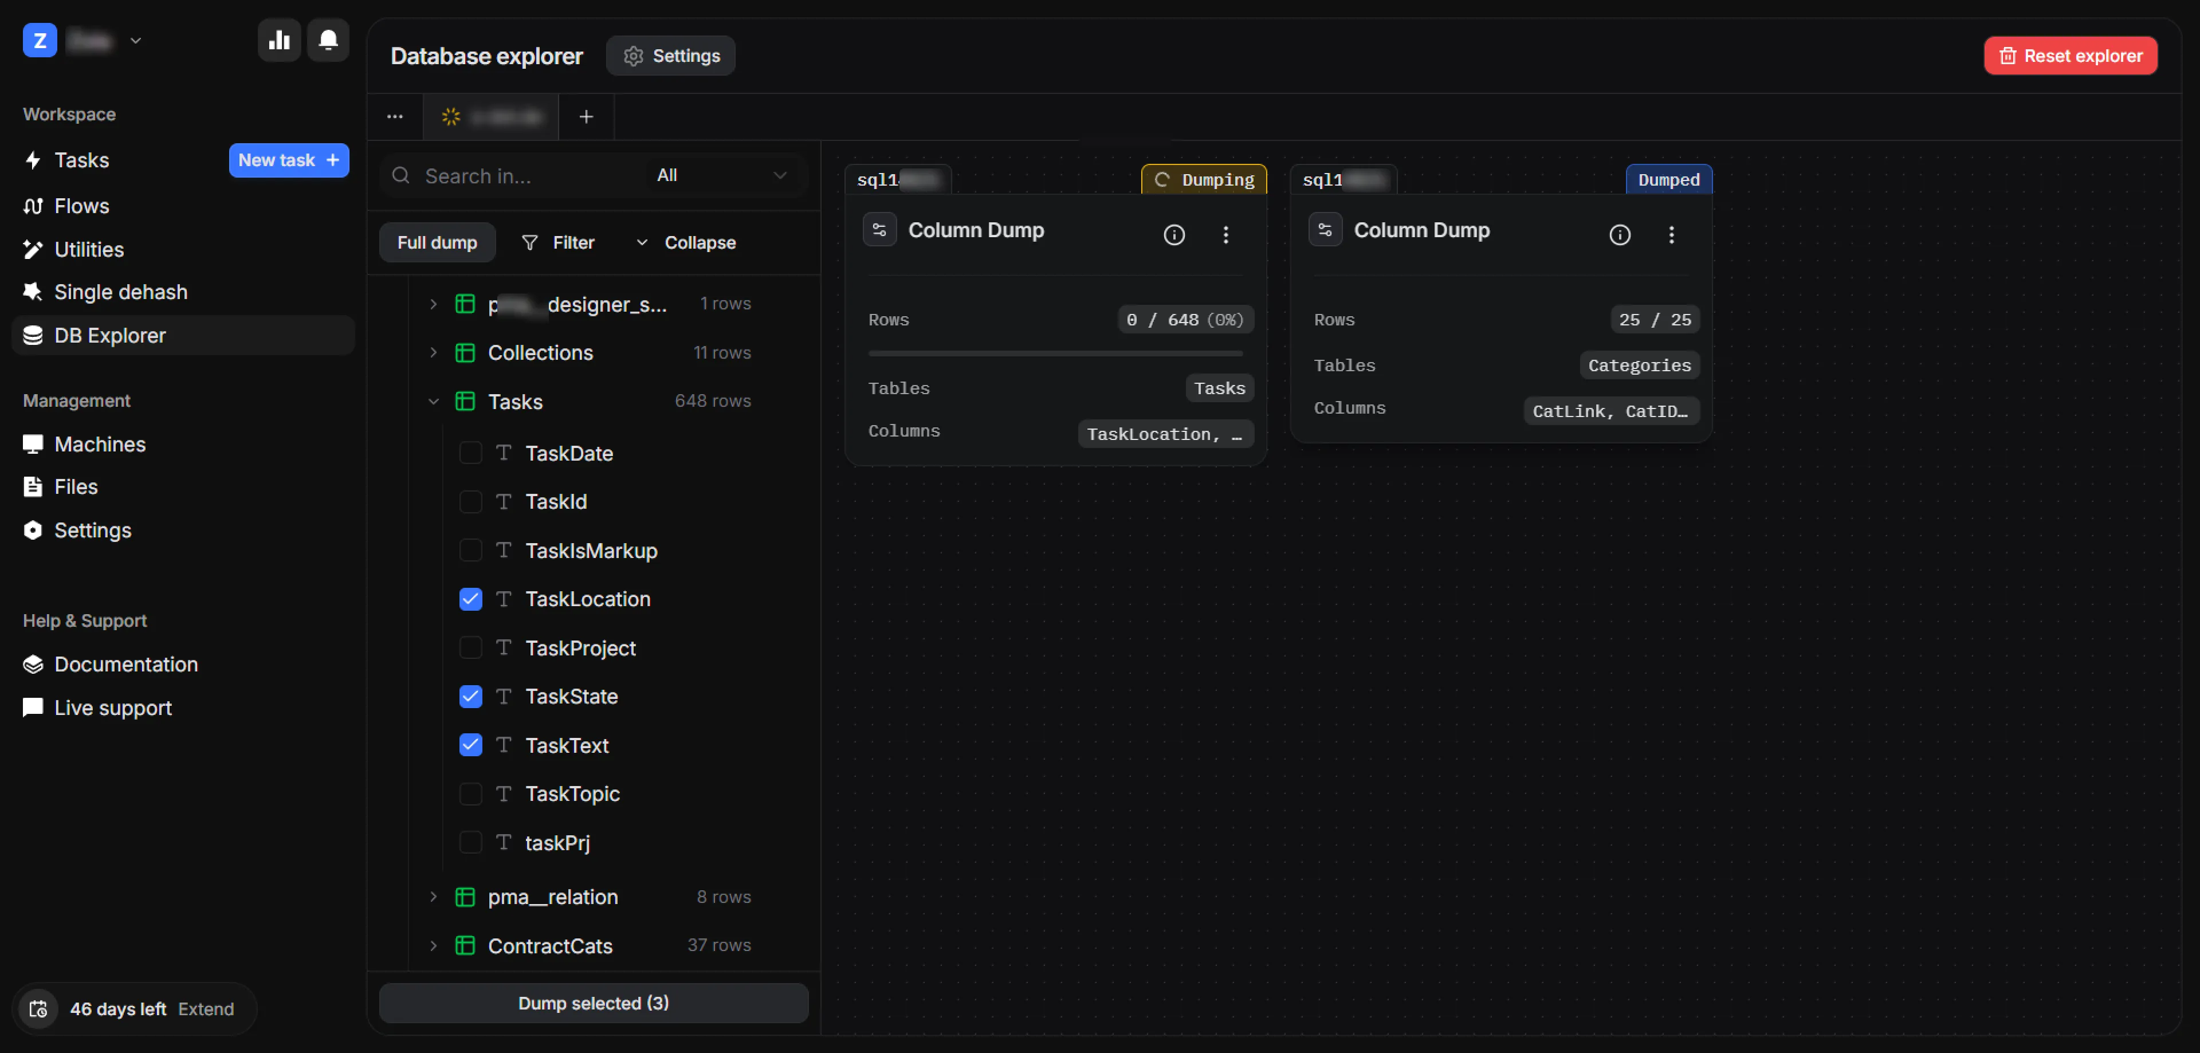Uncheck the TaskText column
This screenshot has width=2200, height=1053.
coord(470,745)
